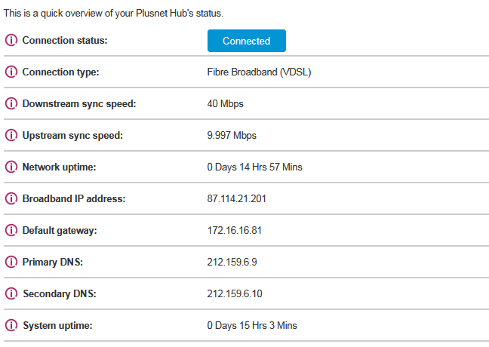
Task: Click the System uptime info icon
Action: click(x=11, y=326)
